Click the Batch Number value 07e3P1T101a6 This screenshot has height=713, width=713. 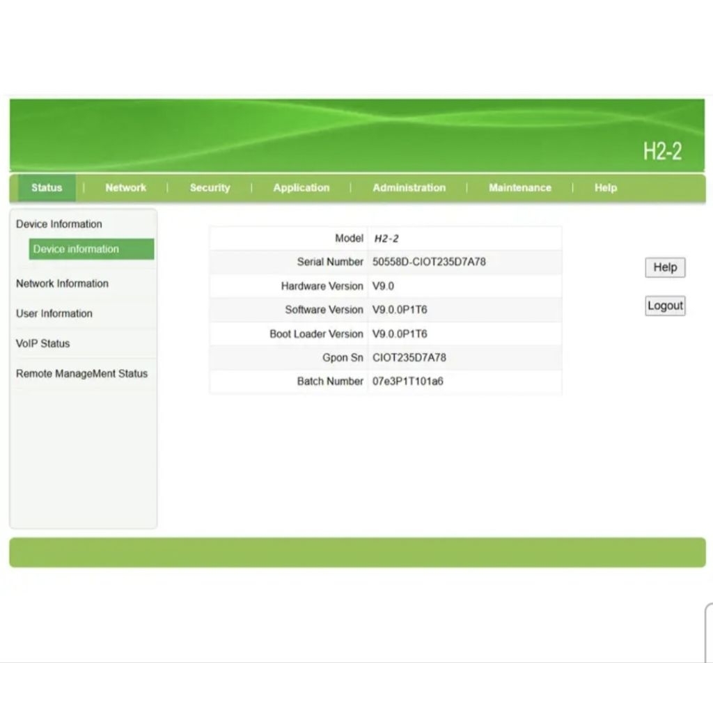407,382
